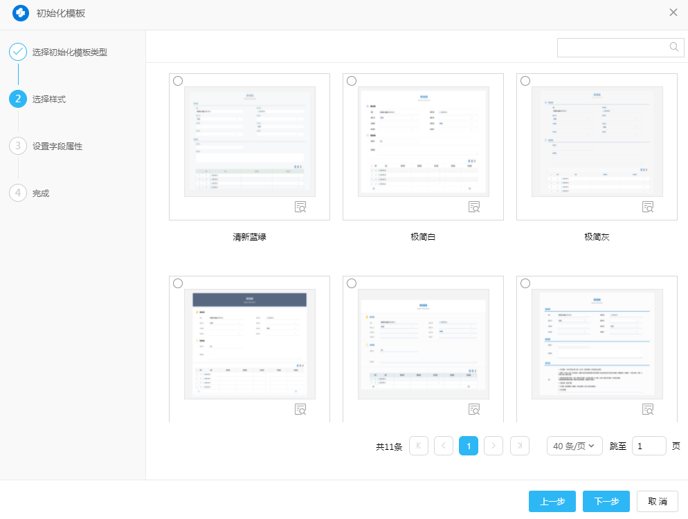This screenshot has height=519, width=688.
Task: Select the 极简灰 style radio button
Action: 525,81
